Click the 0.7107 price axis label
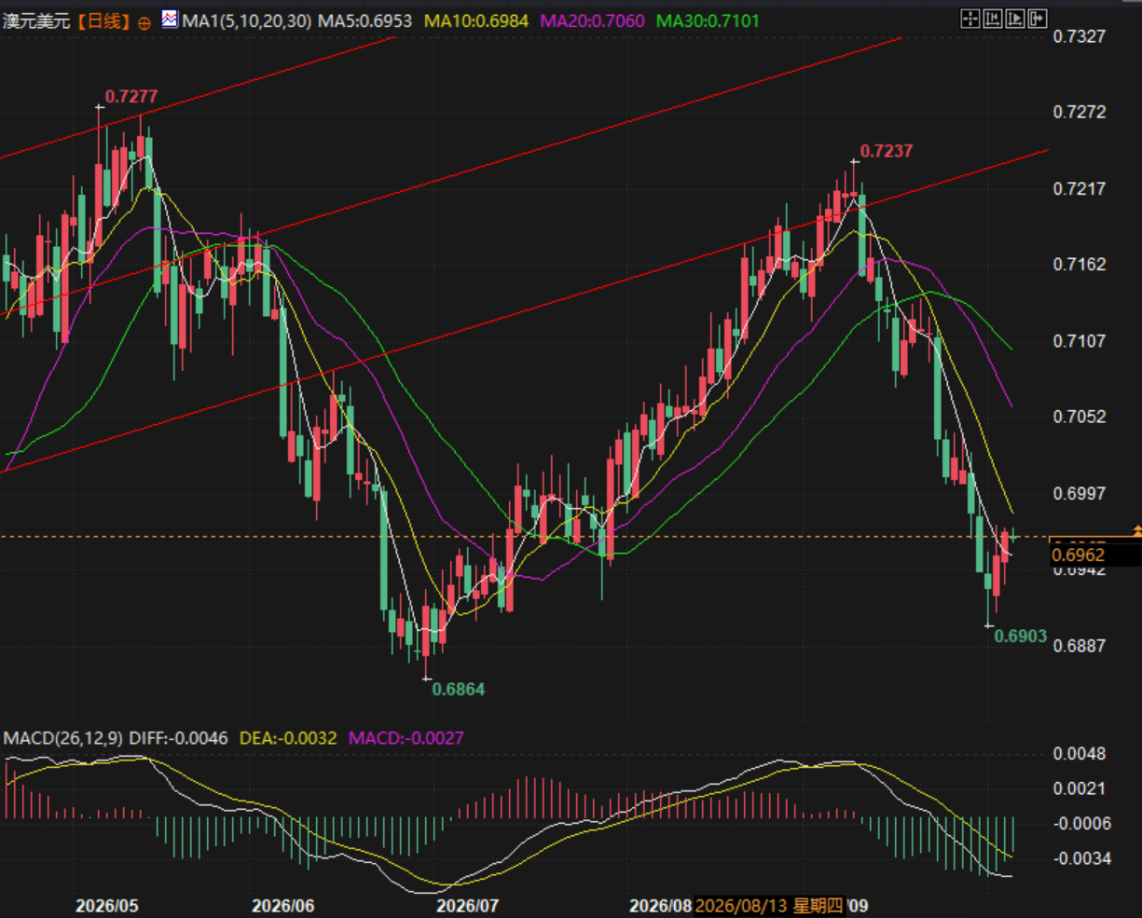1142x918 pixels. (x=1080, y=341)
